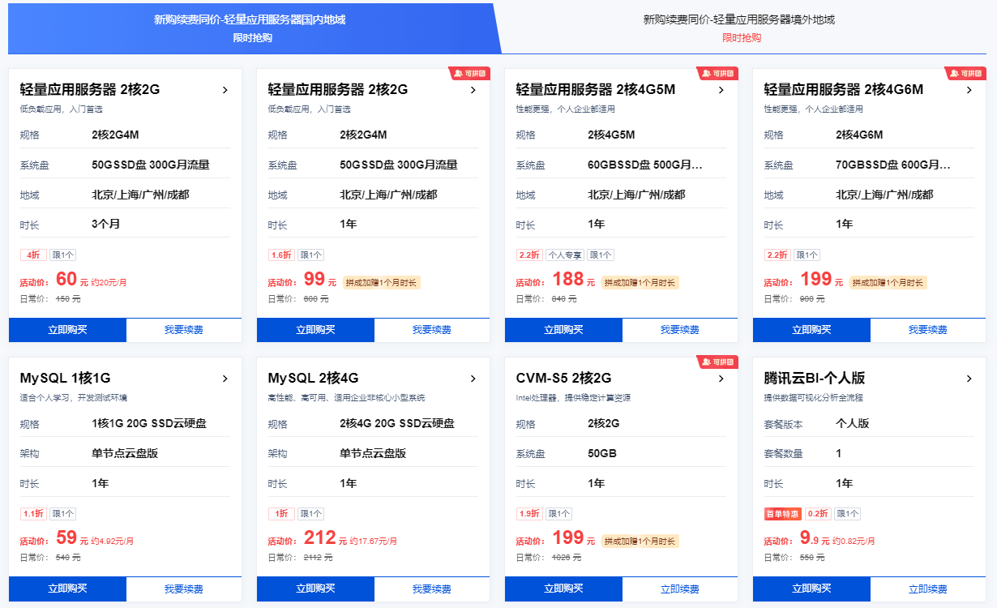Click the 60GBSSD盘 500G月 system disk value

[645, 165]
